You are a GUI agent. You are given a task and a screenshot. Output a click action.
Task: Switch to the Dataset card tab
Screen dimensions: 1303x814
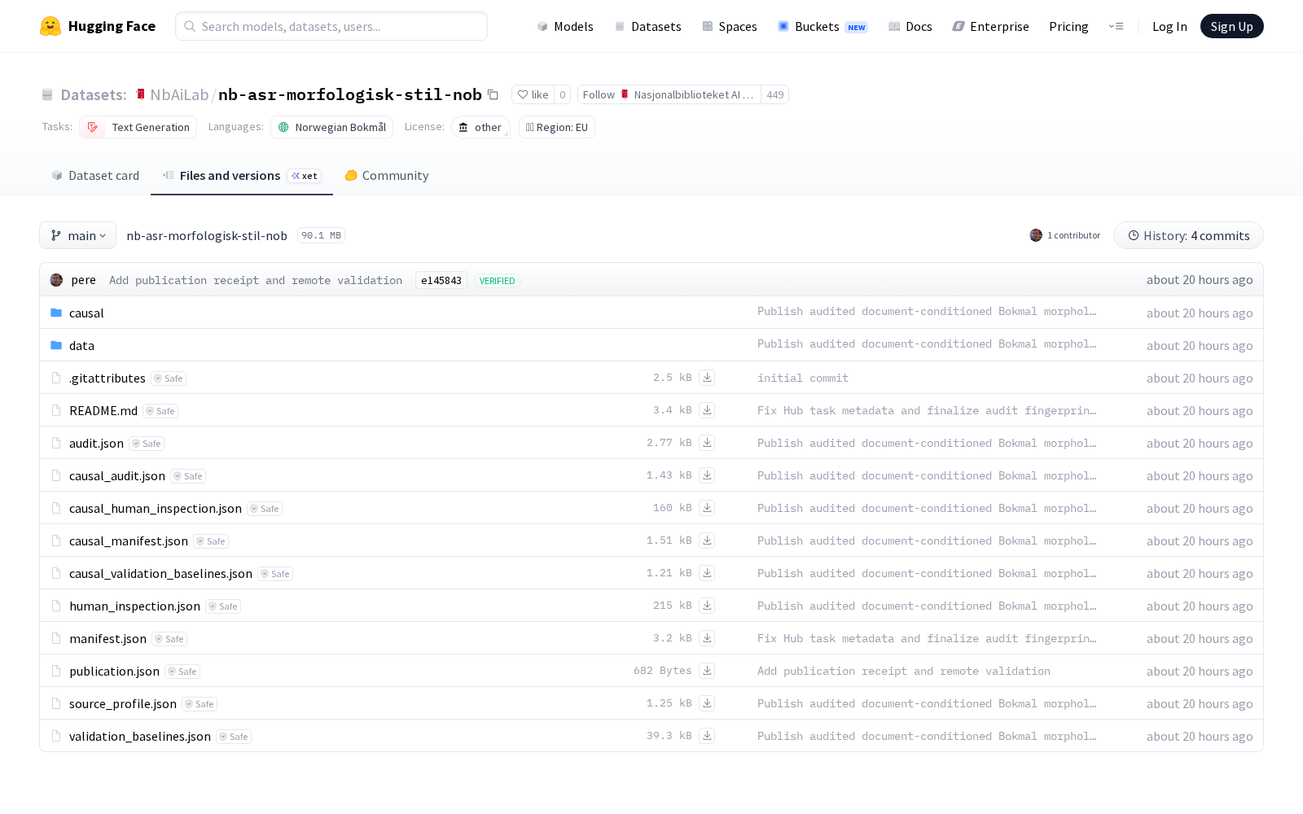click(95, 175)
